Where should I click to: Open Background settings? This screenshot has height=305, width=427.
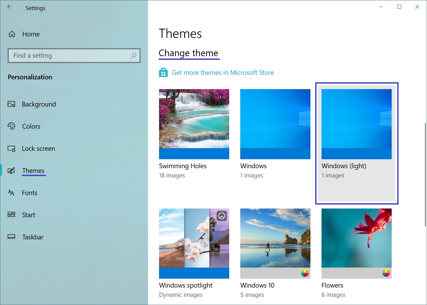(x=39, y=104)
